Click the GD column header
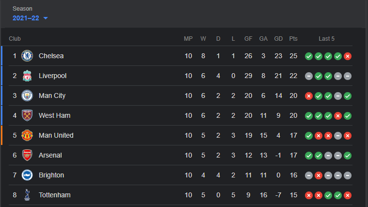 click(278, 39)
